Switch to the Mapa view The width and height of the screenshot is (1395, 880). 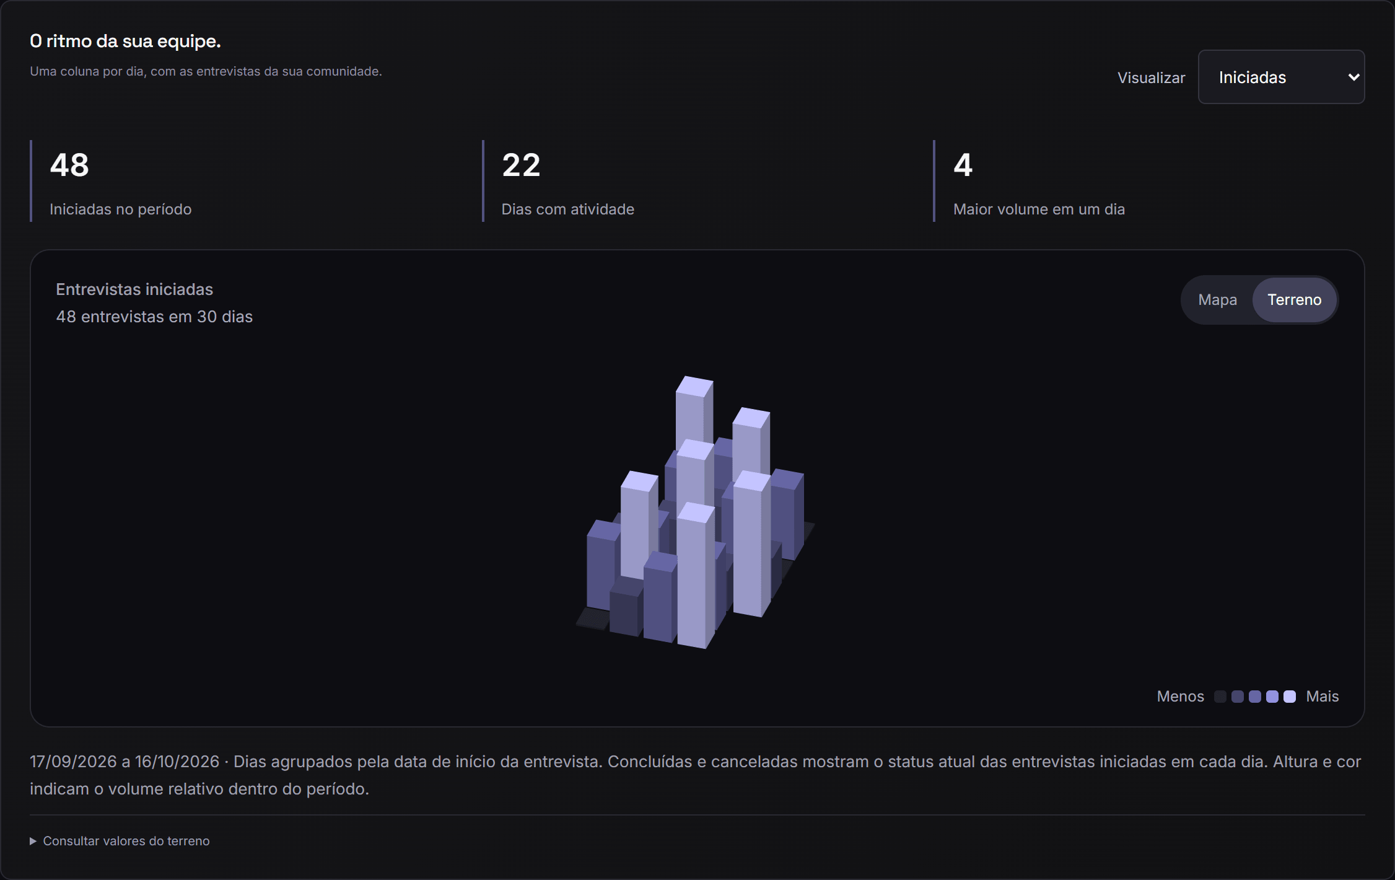[1217, 300]
